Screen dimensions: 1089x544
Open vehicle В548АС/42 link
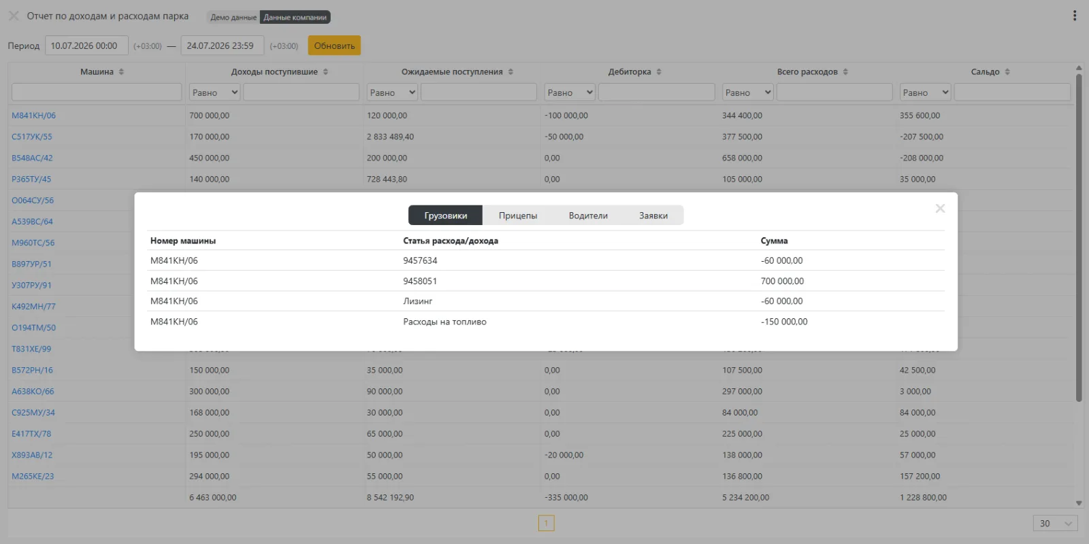coord(32,158)
